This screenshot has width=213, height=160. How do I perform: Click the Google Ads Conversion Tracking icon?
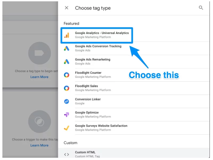tap(67, 48)
